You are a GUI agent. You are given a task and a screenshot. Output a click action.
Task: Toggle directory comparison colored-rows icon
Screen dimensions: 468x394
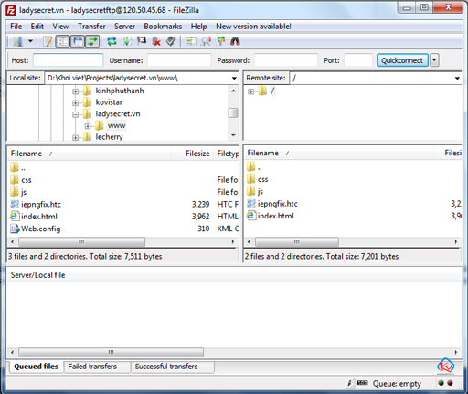(191, 41)
